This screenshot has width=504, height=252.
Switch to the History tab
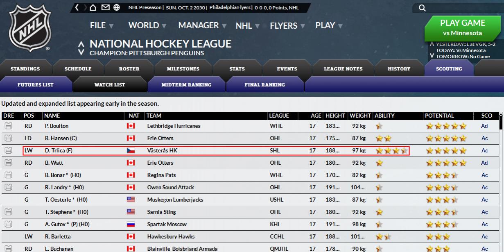tap(399, 68)
